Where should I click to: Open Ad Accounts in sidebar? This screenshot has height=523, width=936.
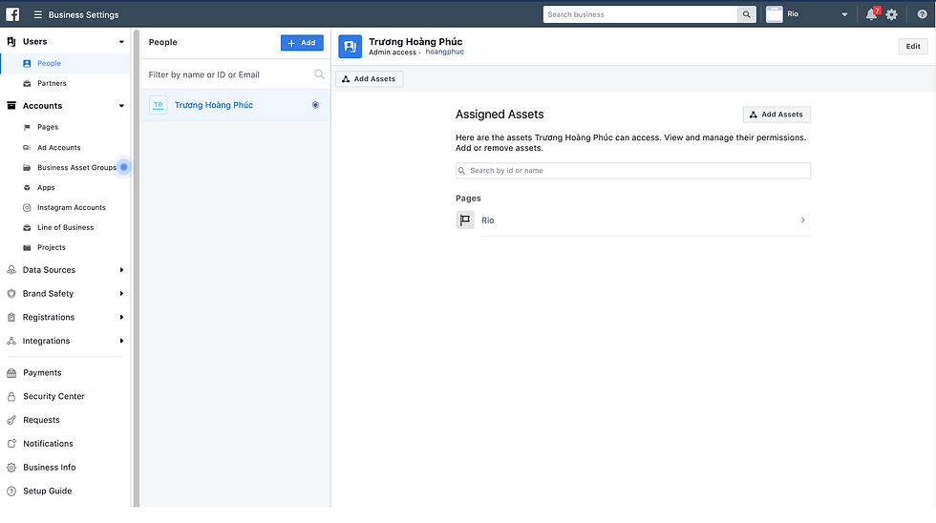58,147
